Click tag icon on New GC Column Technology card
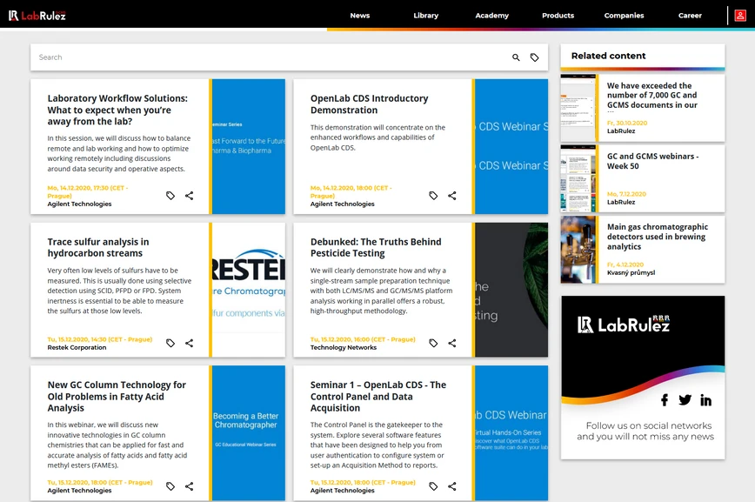 (x=170, y=486)
